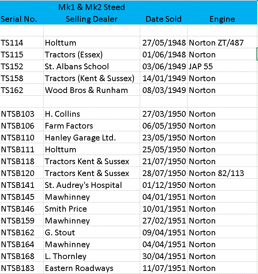Select the "Selling Dealer" header cell
The width and height of the screenshot is (258, 274).
(x=91, y=19)
